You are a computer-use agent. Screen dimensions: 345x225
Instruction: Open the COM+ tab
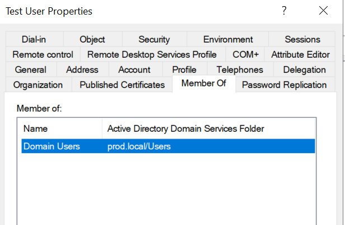[245, 54]
